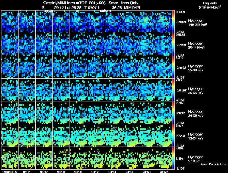The width and height of the screenshot is (228, 173).
Task: Click the color scale maximum value 1.218
Action: (180, 57)
